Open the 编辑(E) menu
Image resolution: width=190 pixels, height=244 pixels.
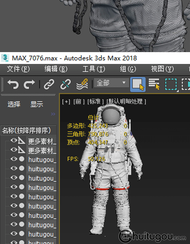(56, 69)
